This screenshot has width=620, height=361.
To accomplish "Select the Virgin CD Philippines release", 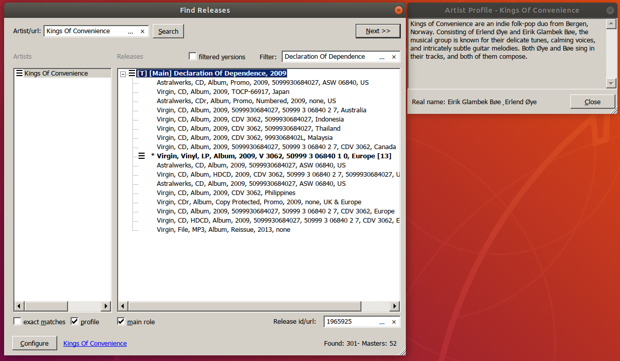I will tap(226, 193).
